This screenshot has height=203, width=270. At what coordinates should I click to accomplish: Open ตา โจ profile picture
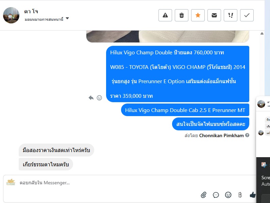point(11,15)
